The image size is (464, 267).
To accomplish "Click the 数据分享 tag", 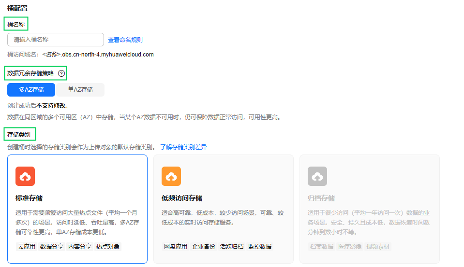I will [51, 247].
